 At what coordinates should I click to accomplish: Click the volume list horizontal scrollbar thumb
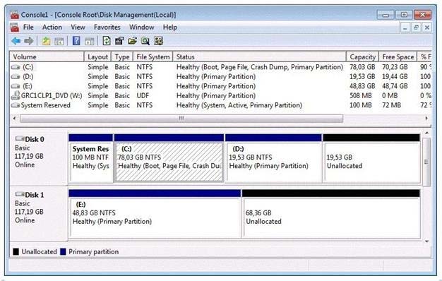pyautogui.click(x=181, y=119)
